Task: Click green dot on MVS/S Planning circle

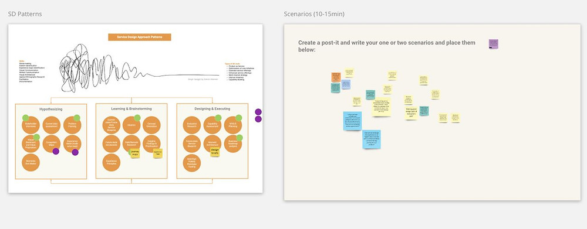Action: click(239, 118)
